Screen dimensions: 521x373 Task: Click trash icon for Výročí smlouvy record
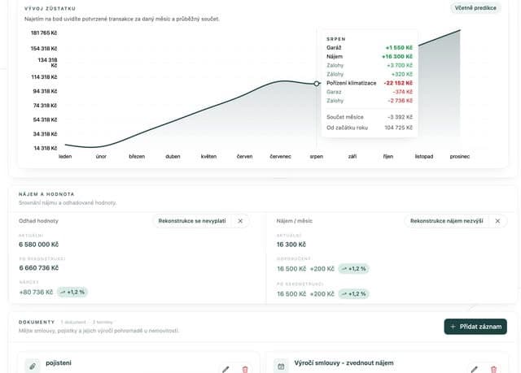point(493,369)
